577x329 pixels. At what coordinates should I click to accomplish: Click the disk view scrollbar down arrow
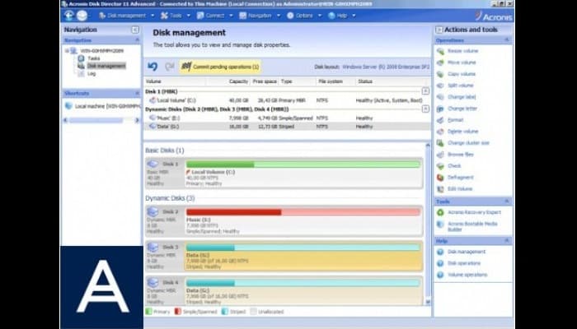point(428,302)
